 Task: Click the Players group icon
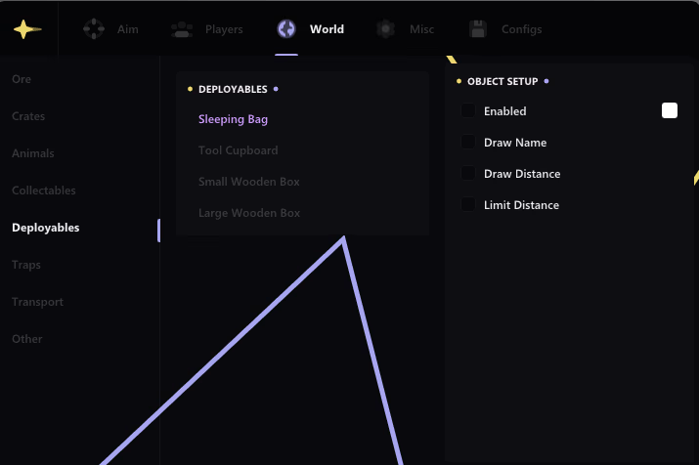coord(182,29)
